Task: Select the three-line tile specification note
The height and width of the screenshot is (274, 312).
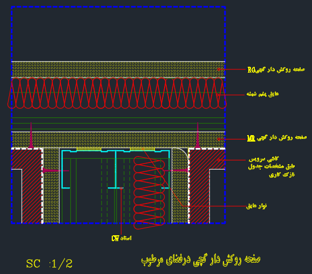Action: tap(272, 167)
